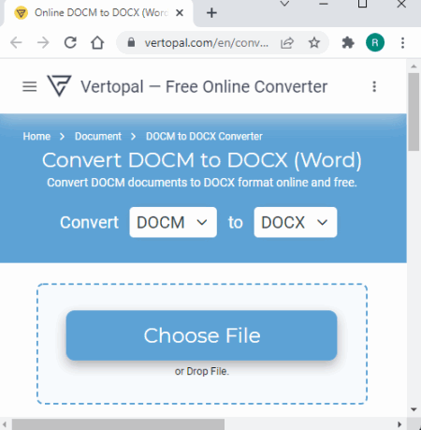Share this page from address bar
421x430 pixels.
tap(287, 43)
